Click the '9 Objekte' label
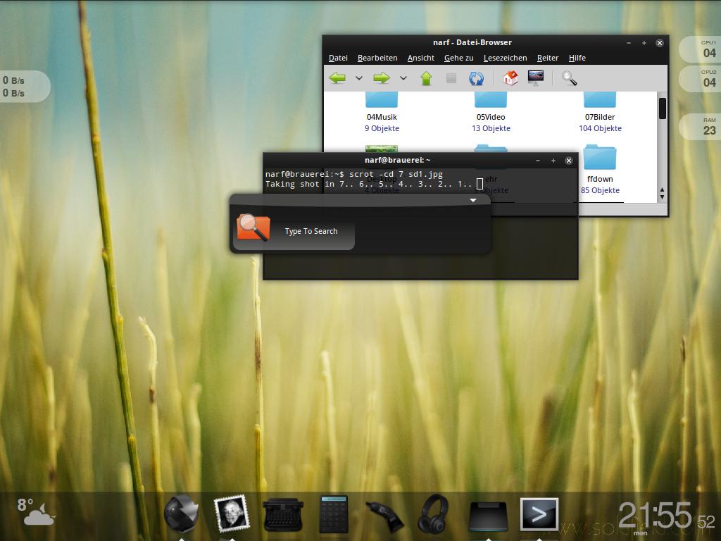The height and width of the screenshot is (541, 721). [x=382, y=128]
